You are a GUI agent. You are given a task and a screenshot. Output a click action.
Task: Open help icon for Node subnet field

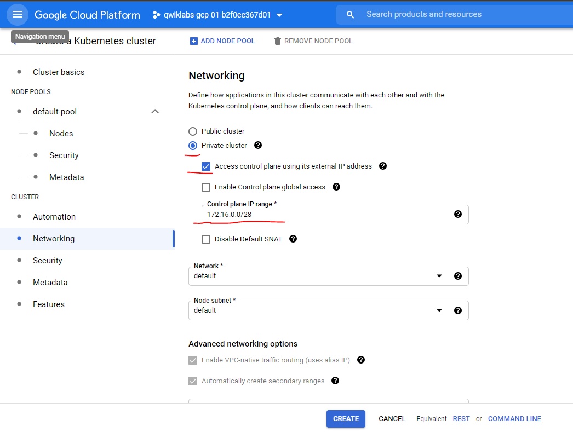click(457, 310)
